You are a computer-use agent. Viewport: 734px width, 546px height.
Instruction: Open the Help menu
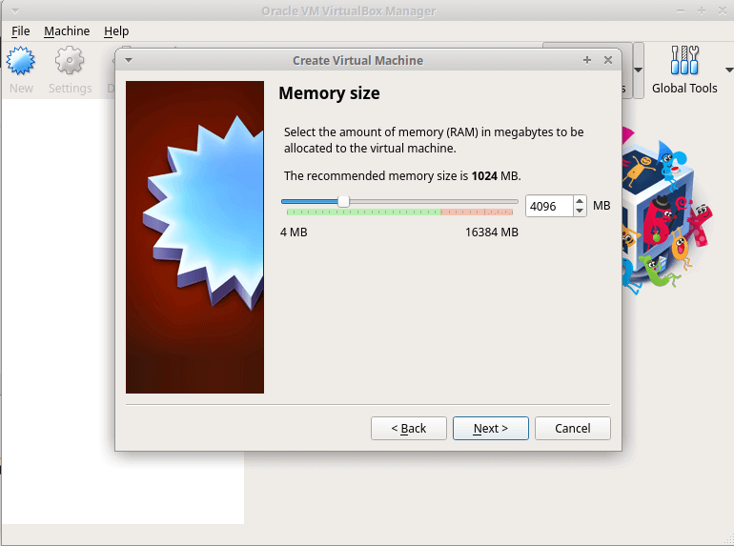(x=116, y=30)
